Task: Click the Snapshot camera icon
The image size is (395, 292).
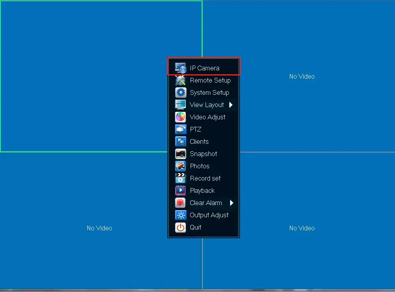Action: pos(181,154)
